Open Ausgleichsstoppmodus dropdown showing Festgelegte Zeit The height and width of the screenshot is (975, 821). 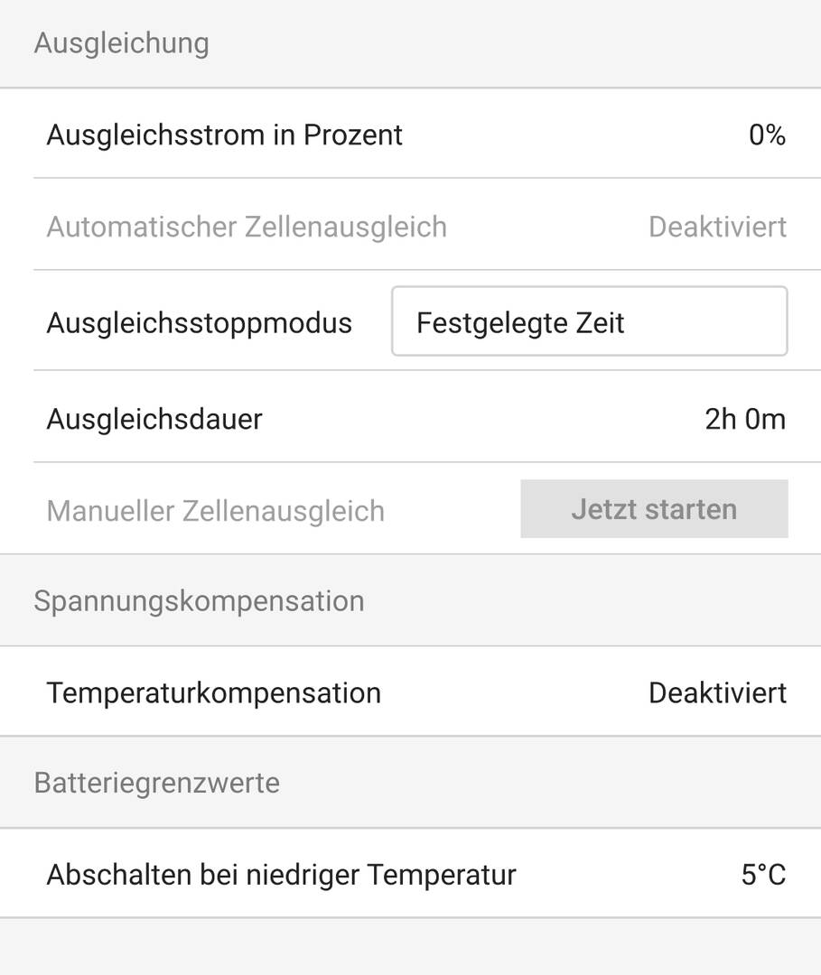[x=589, y=320]
